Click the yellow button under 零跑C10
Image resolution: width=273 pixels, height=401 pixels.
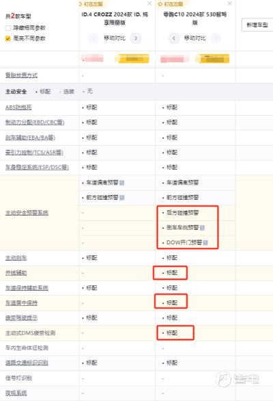(212, 59)
